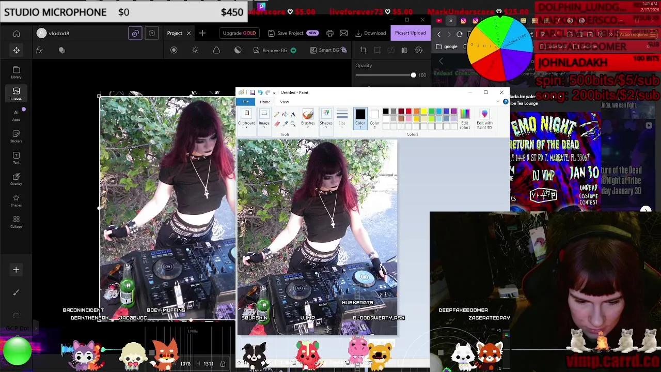
Task: Click the vladad8 profile avatar
Action: pos(42,33)
